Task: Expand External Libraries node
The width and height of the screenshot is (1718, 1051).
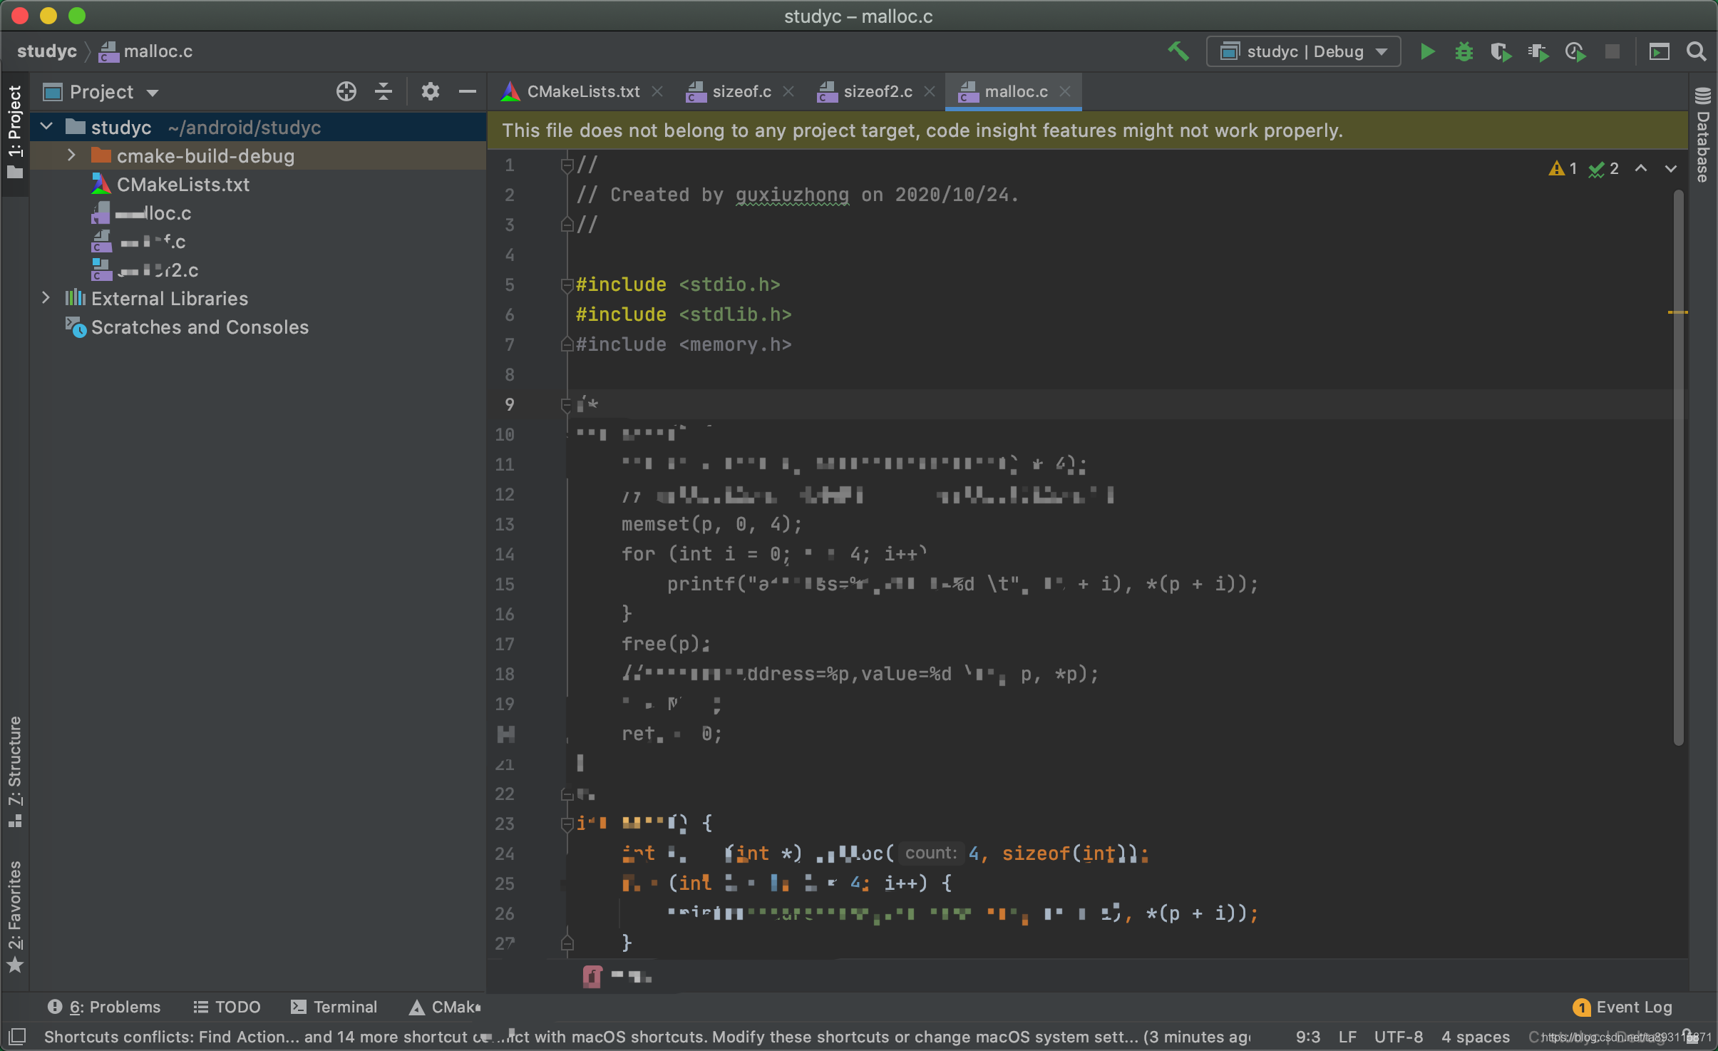Action: coord(46,298)
